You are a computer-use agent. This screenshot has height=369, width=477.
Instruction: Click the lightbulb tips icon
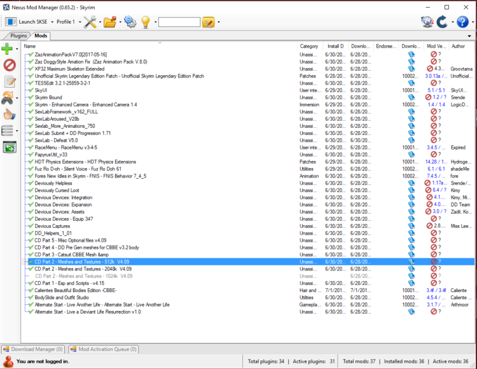(x=146, y=22)
